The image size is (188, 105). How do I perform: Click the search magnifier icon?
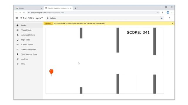48,18
